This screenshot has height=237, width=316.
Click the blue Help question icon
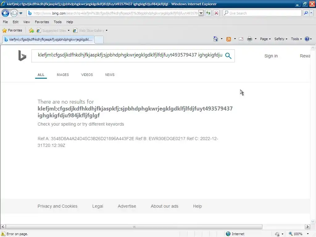[307, 39]
